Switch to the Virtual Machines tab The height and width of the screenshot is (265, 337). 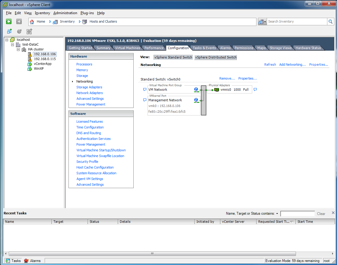coord(128,48)
